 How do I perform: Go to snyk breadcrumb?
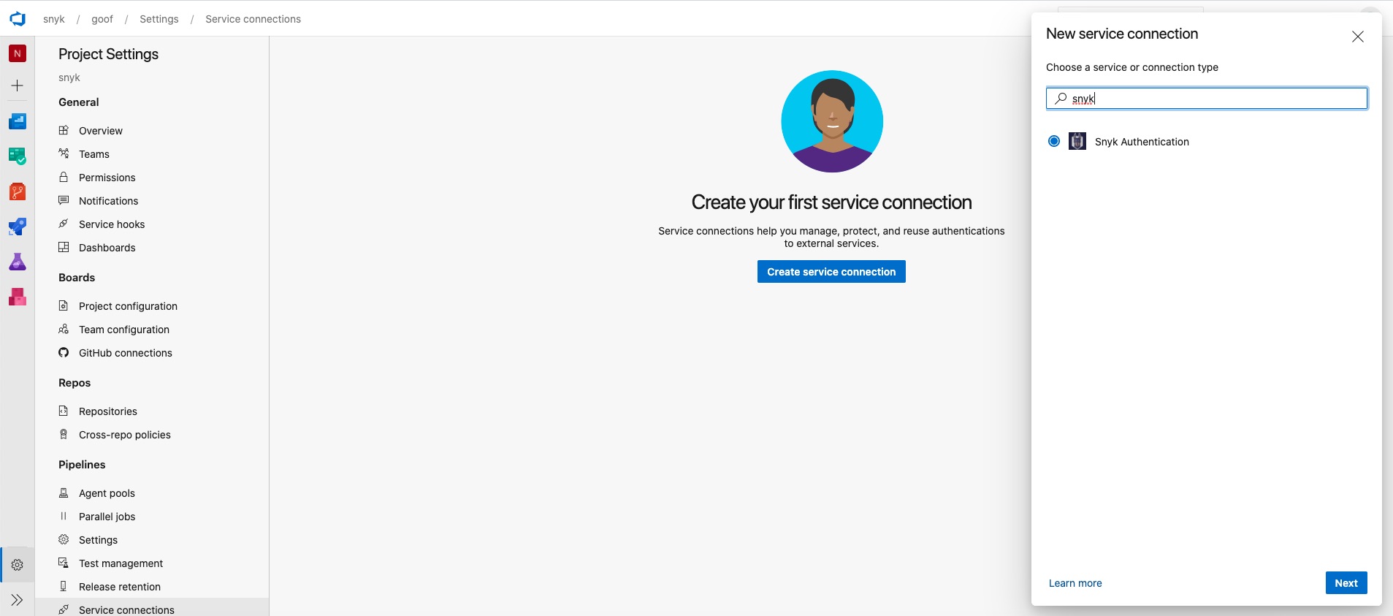point(54,19)
